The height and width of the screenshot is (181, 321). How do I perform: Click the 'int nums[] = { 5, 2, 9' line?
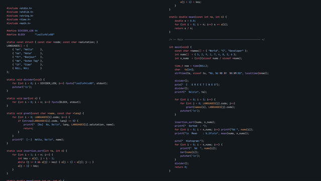coord(205,54)
